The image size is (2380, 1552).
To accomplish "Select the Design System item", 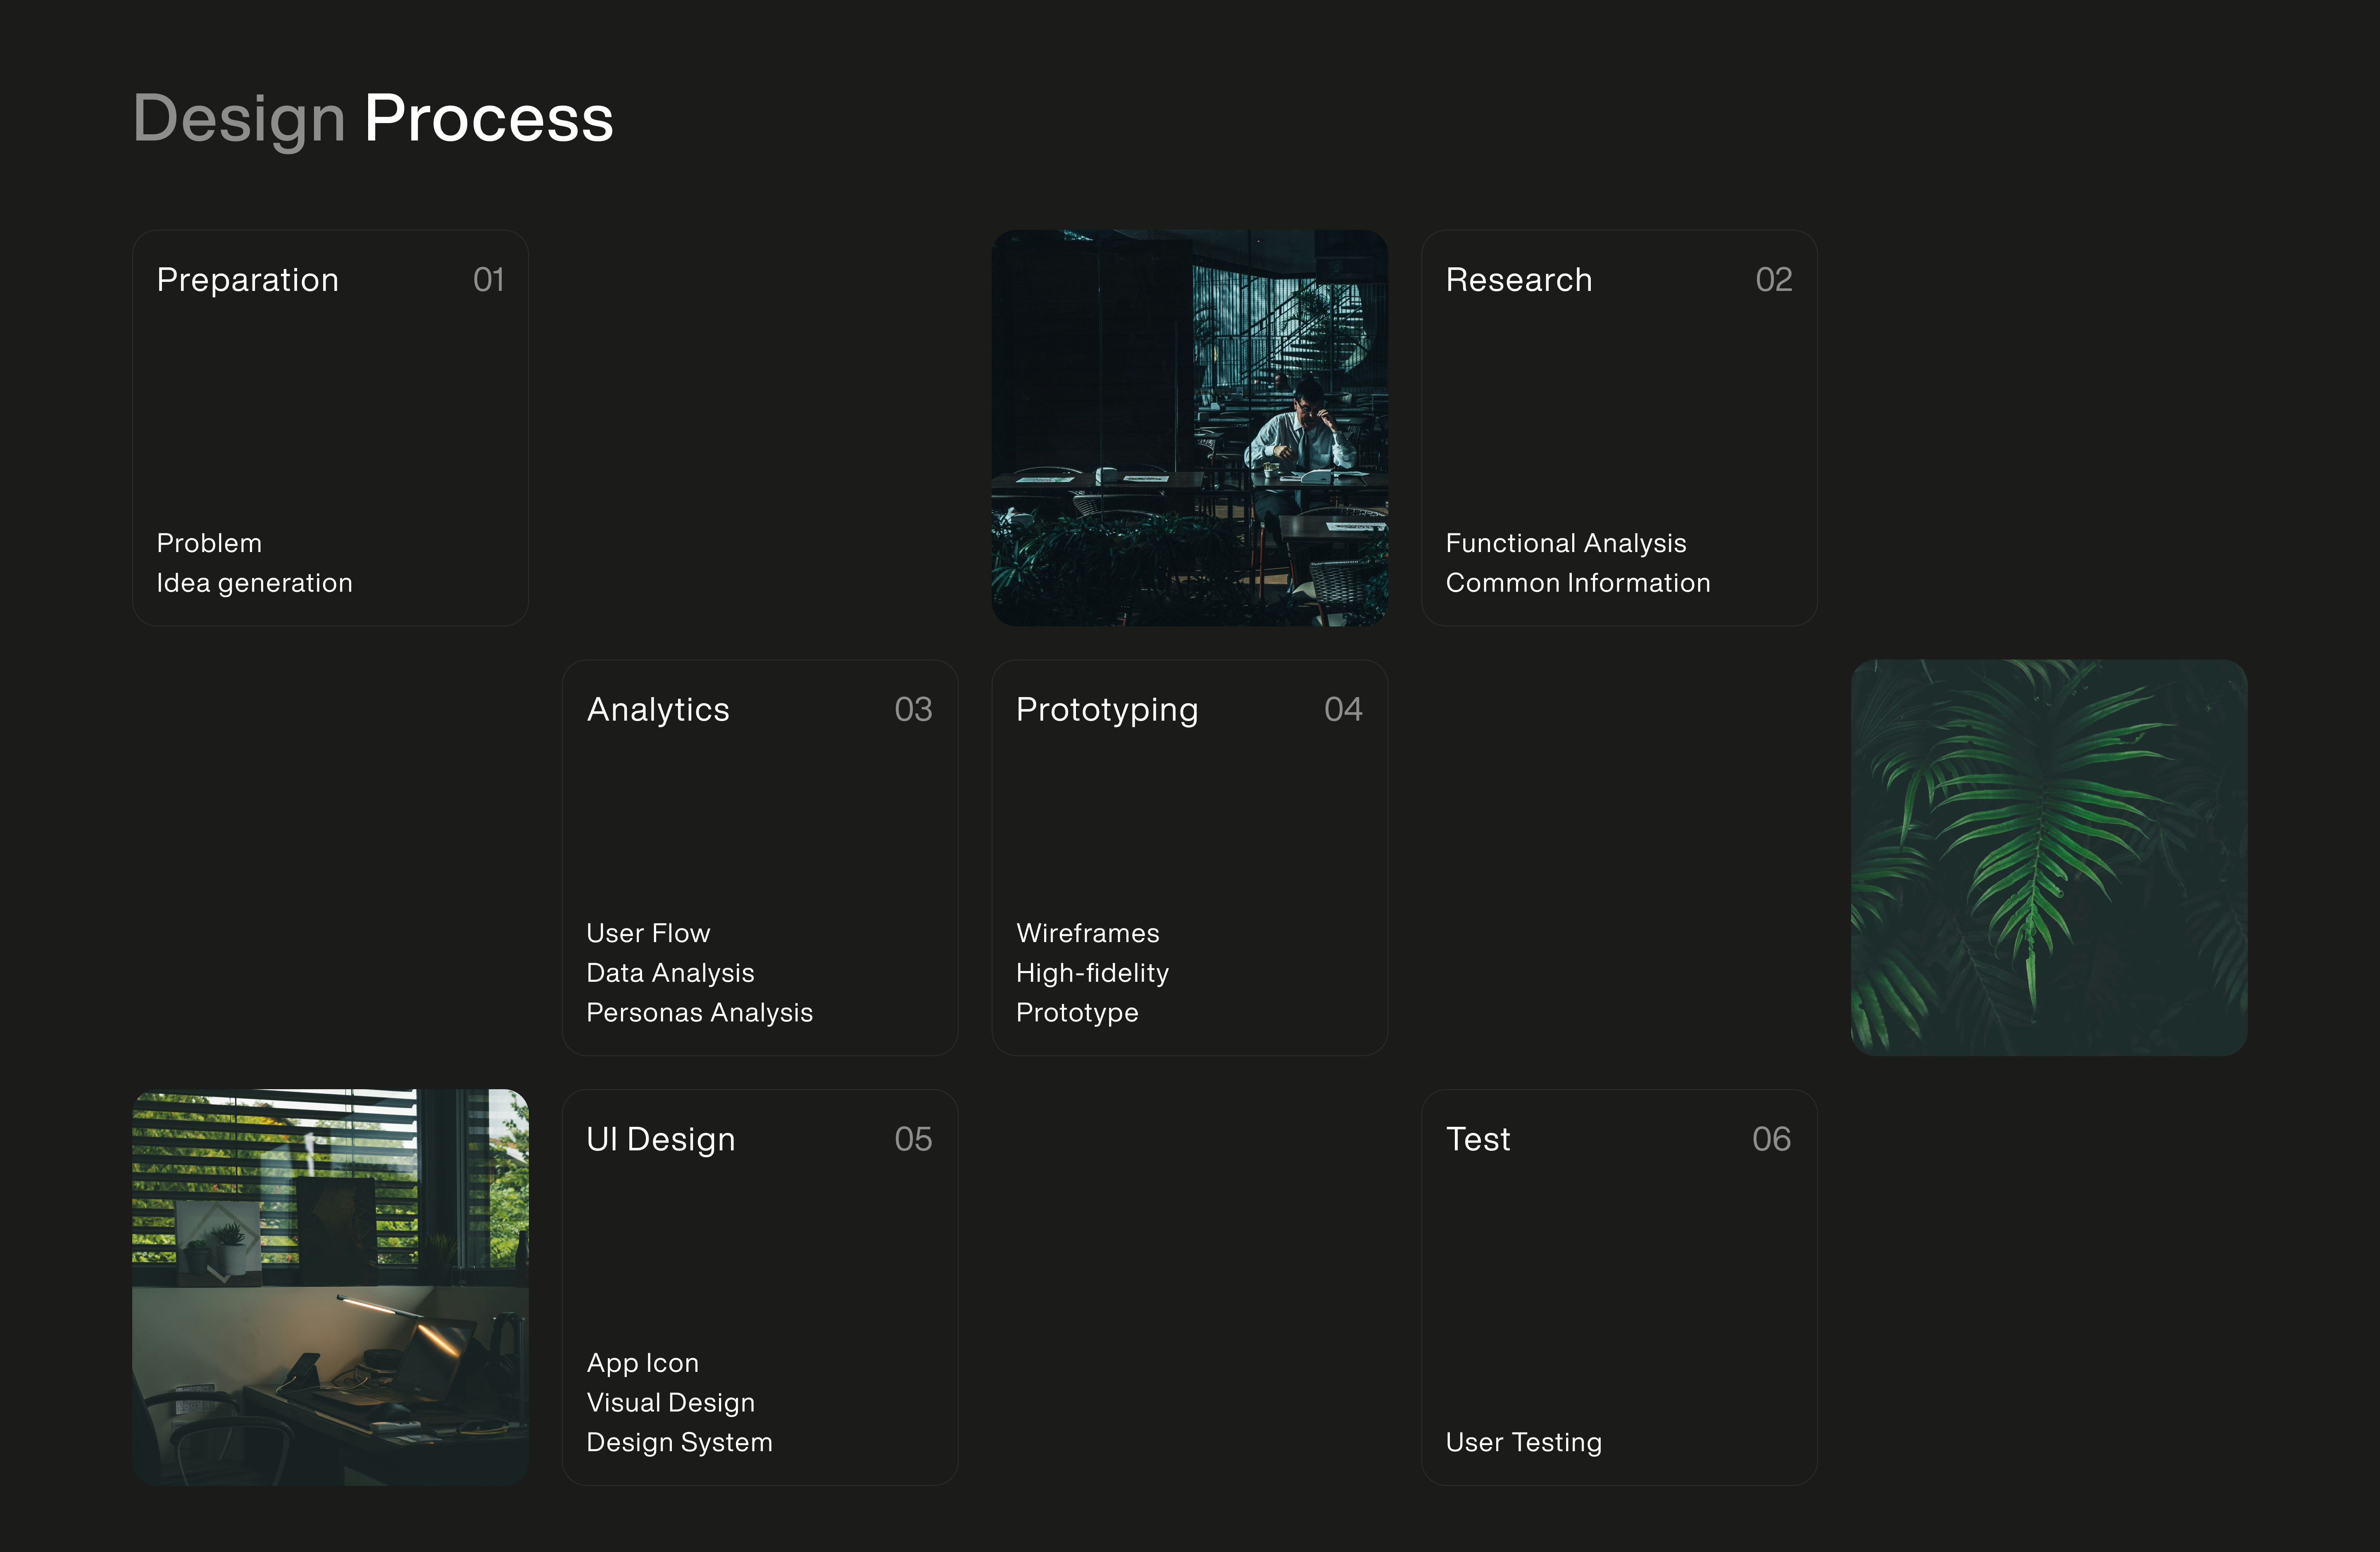I will [x=679, y=1443].
